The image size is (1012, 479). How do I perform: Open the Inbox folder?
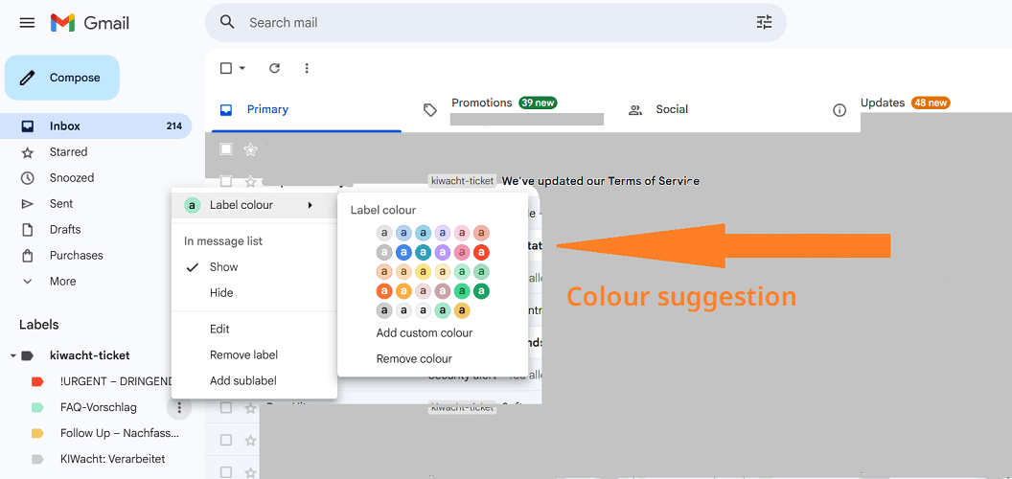point(98,125)
